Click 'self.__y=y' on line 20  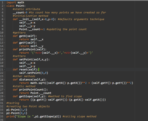coord(27,66)
